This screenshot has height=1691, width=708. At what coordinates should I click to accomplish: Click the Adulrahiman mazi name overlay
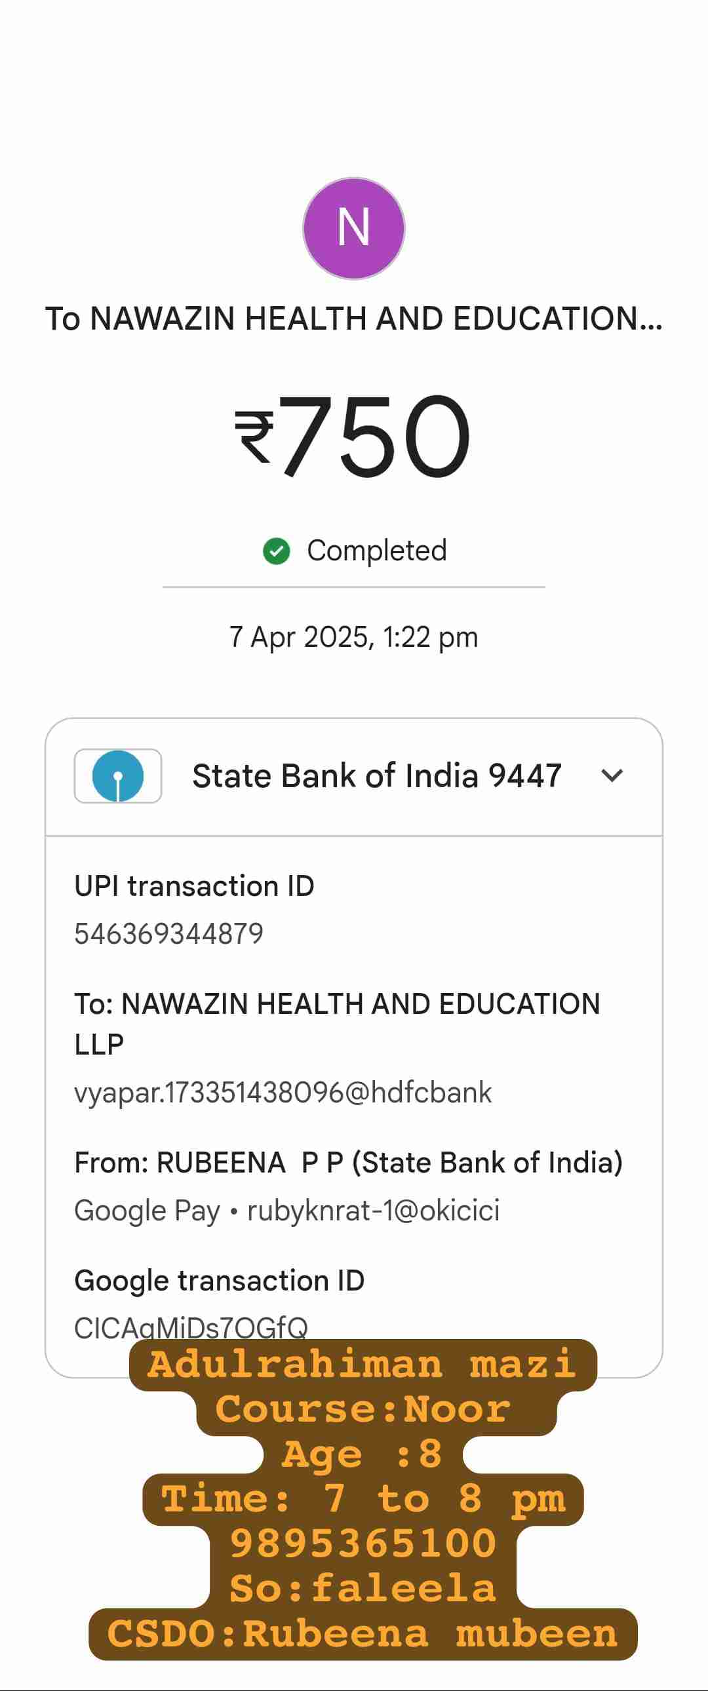click(x=363, y=1364)
